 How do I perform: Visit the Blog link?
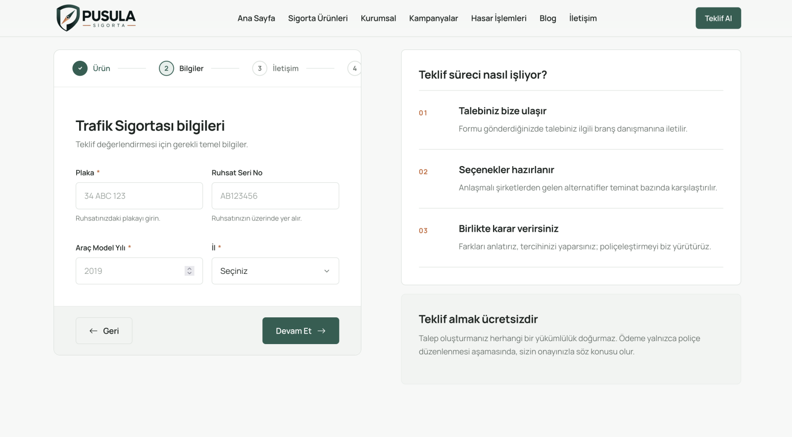coord(548,18)
